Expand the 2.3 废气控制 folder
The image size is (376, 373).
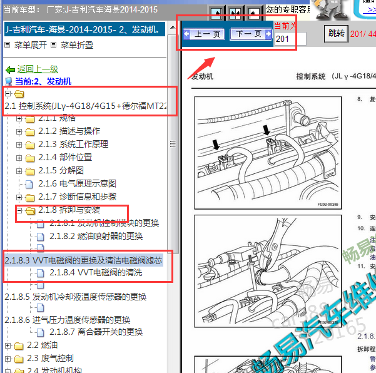pos(8,359)
